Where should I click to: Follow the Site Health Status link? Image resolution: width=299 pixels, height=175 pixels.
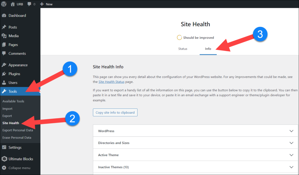[111, 82]
